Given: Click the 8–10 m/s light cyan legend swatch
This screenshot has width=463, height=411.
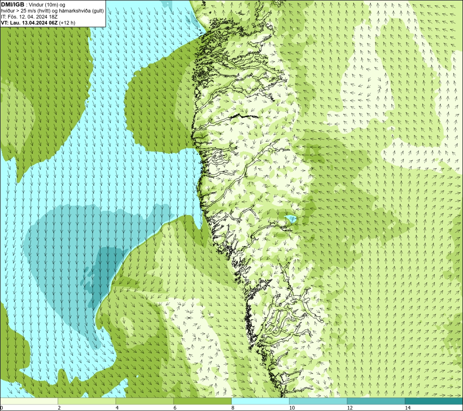Looking at the screenshot, I should coord(260,401).
